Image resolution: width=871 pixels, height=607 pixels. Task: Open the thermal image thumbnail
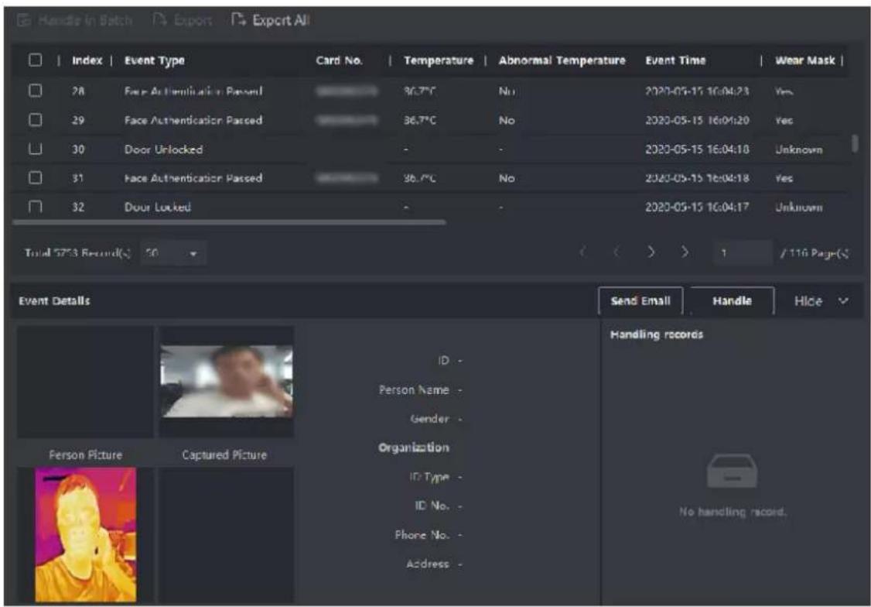point(86,534)
